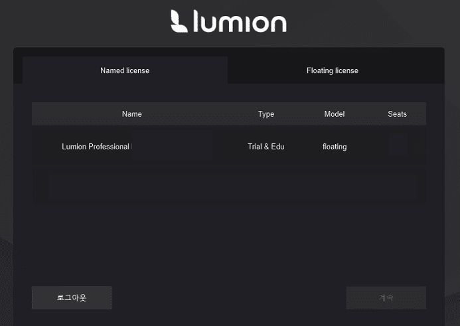
Task: Open the Floating license tab
Action: (x=332, y=70)
